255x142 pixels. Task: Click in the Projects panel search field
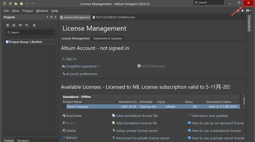(x=30, y=33)
